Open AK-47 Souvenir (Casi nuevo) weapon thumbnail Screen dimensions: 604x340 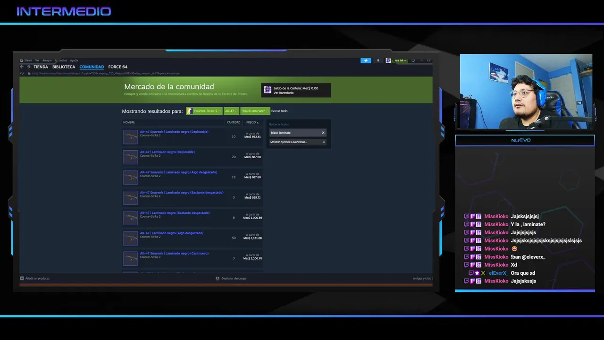click(x=130, y=259)
